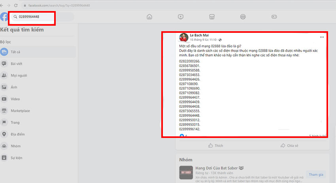
Task: Open the three-dot menu on Le Bach Mai's post
Action: (x=322, y=37)
